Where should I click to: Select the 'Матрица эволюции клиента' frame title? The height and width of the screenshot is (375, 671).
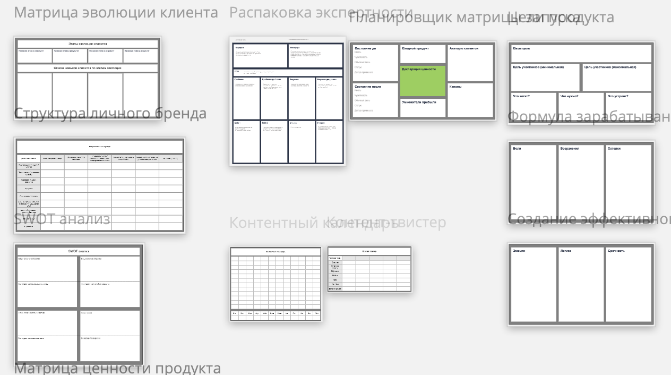(116, 13)
